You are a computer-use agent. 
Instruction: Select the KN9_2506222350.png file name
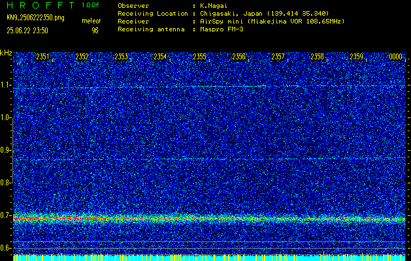point(35,18)
